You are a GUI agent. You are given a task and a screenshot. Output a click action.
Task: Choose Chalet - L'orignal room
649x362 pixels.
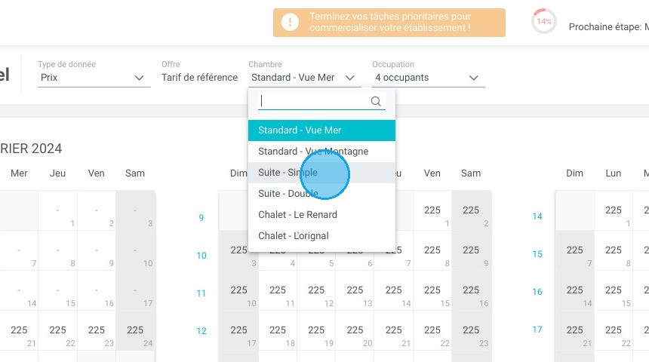click(x=321, y=236)
